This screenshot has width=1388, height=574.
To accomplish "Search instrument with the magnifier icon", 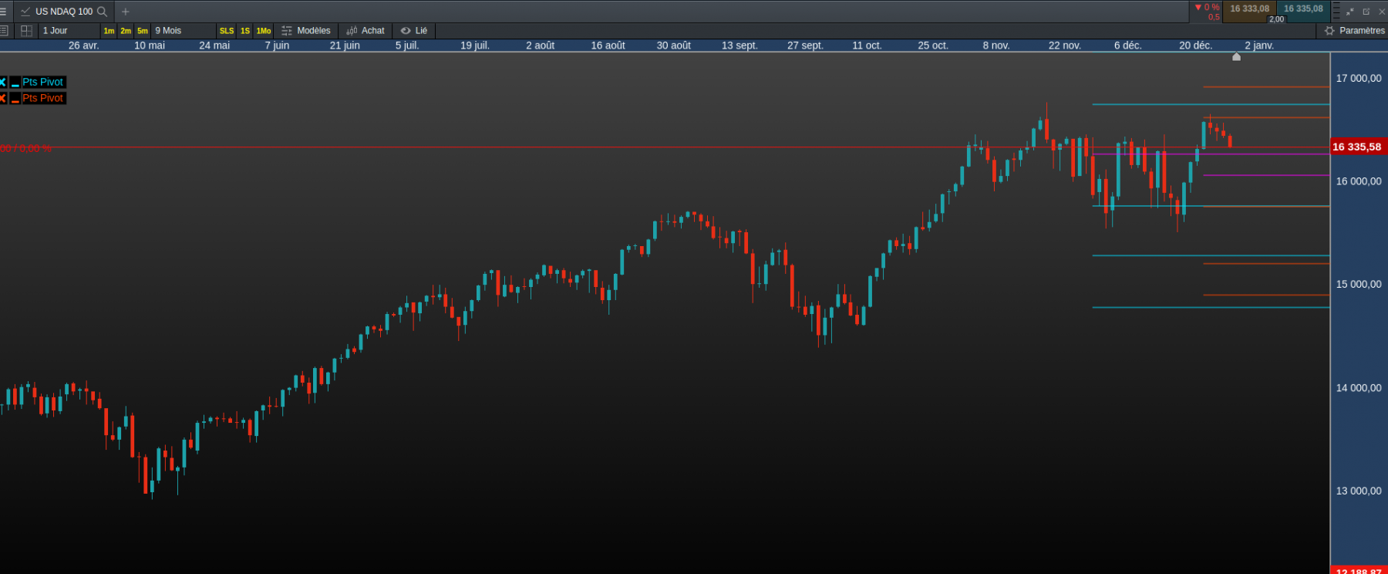I will pyautogui.click(x=102, y=12).
